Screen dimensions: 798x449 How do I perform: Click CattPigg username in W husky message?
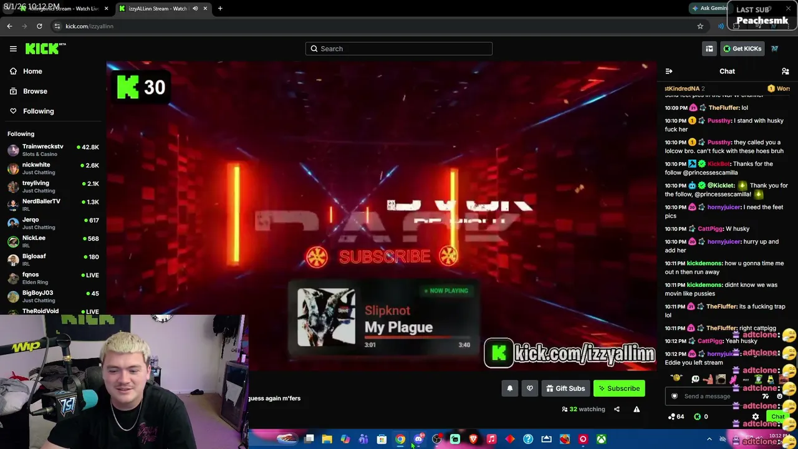click(x=710, y=229)
